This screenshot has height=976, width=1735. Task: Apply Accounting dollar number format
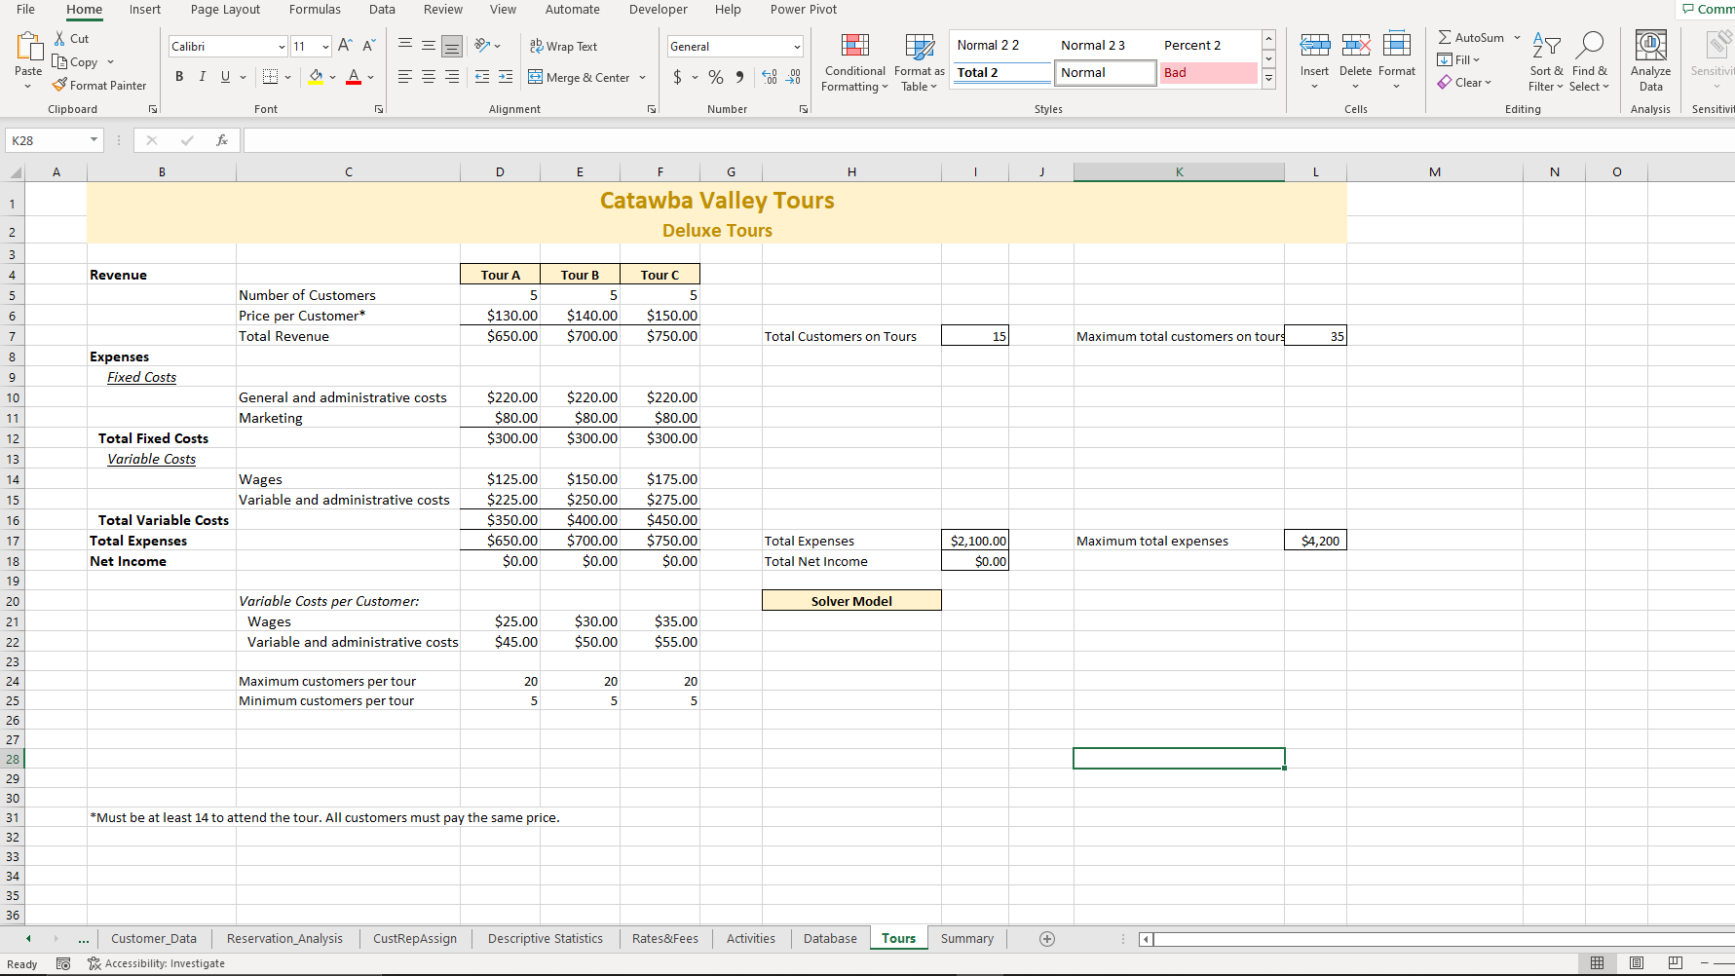(678, 77)
